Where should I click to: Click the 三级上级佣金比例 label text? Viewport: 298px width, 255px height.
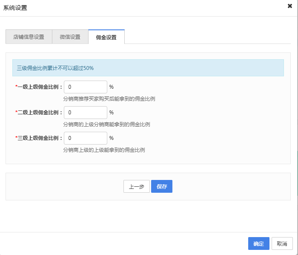click(x=40, y=138)
